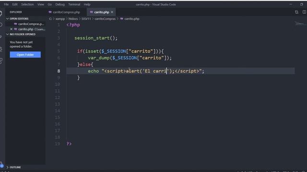This screenshot has height=172, width=307.
Task: Open the Search view in the activity bar
Action: 1,24
